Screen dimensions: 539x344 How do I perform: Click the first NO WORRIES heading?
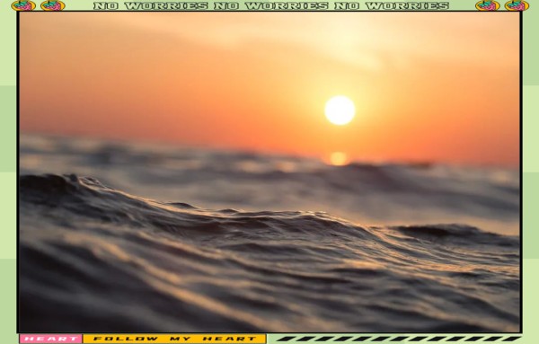point(151,6)
